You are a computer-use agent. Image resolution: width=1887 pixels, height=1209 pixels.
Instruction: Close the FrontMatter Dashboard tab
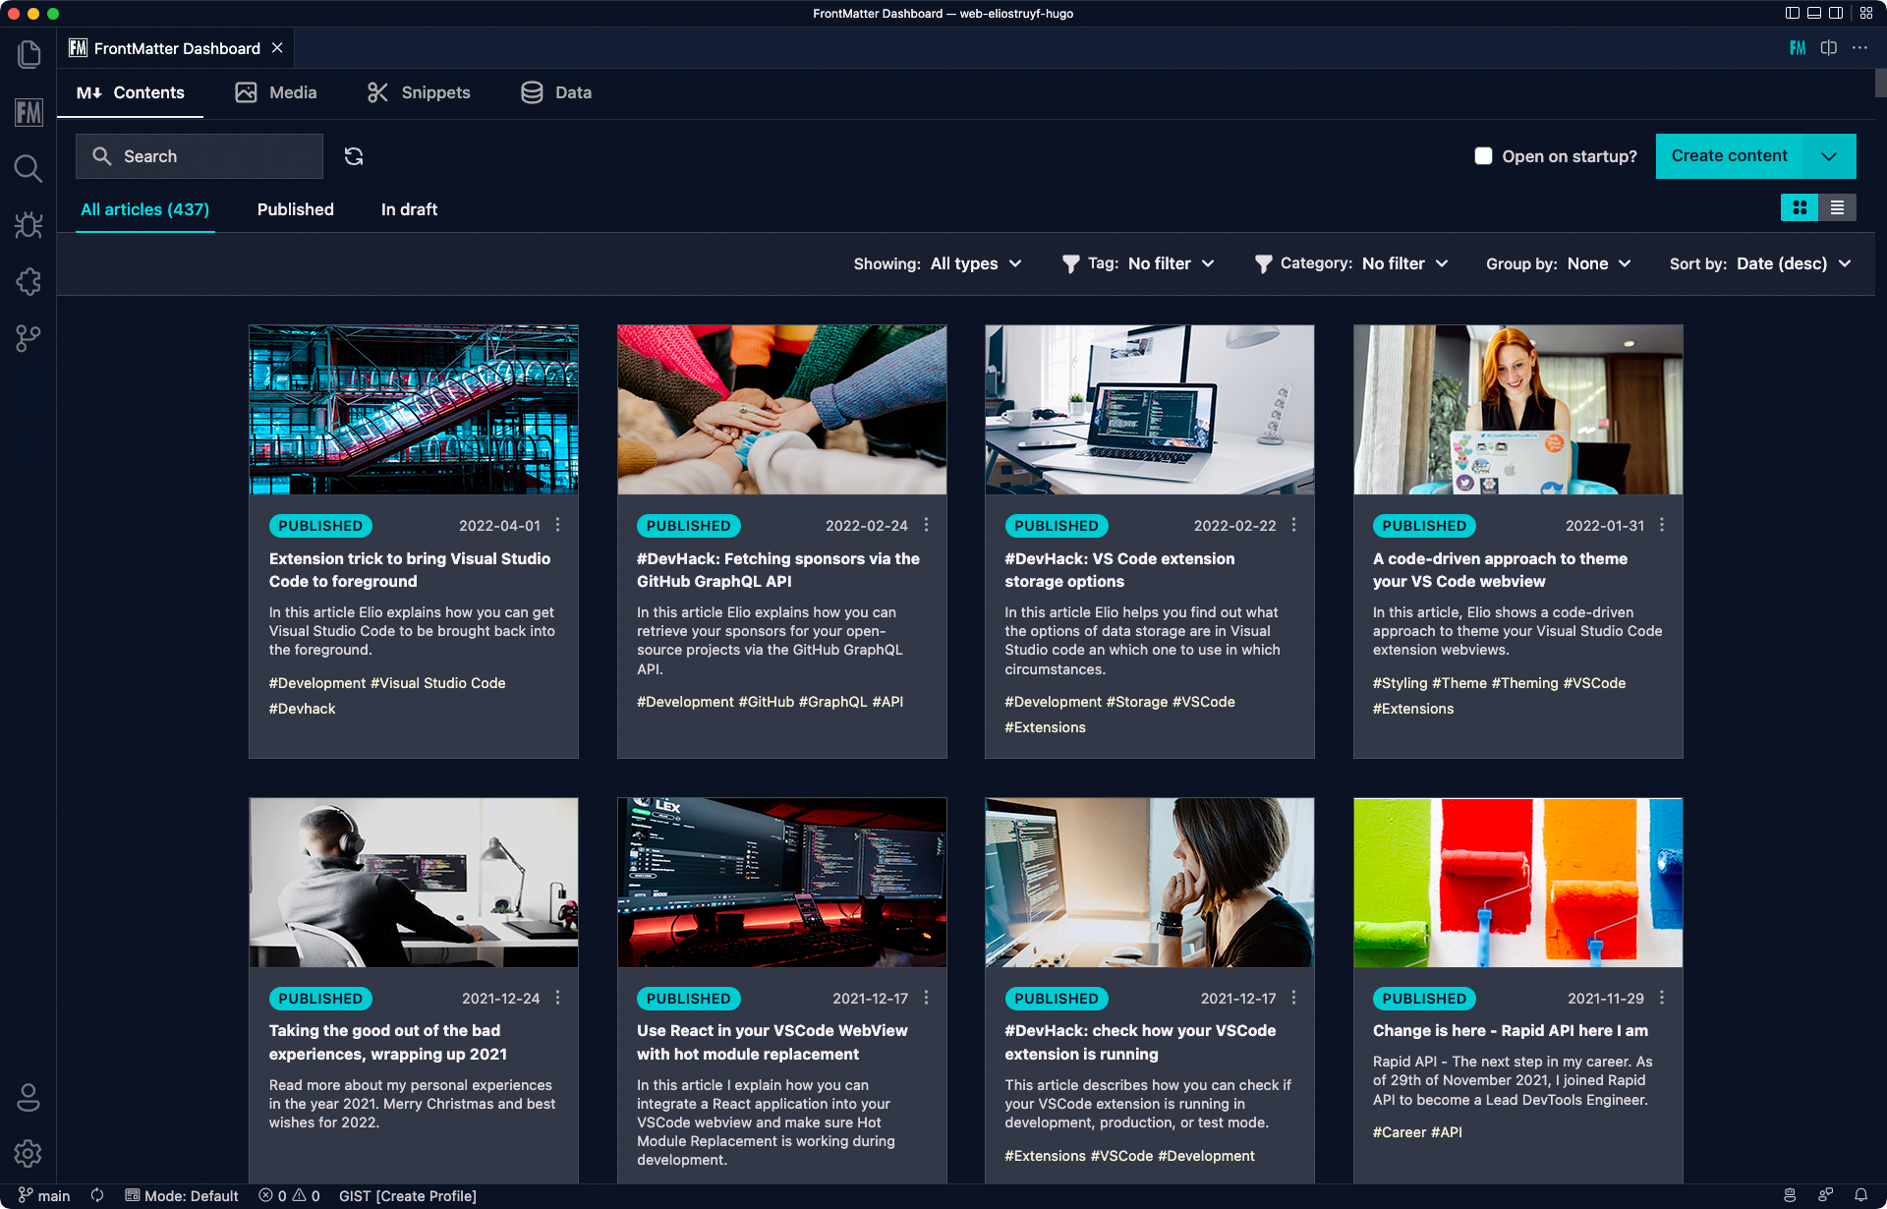(x=277, y=48)
